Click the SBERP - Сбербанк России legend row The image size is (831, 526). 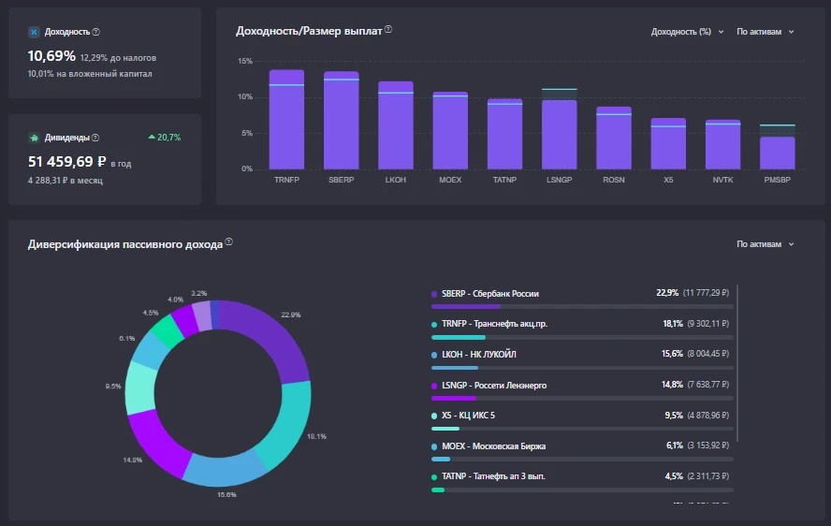pos(582,300)
